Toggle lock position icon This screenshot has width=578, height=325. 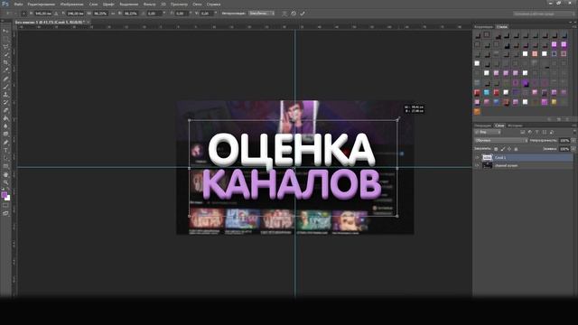click(x=509, y=149)
